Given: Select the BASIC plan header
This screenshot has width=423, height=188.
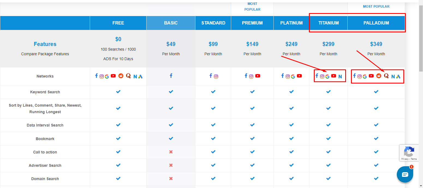Looking at the screenshot, I should [171, 23].
